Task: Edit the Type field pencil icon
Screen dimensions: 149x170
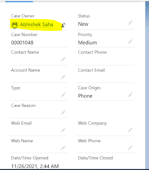Action: 63,95
